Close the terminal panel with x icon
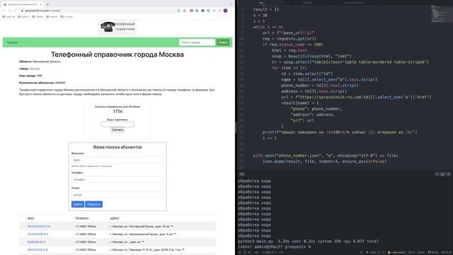Screen dimensions: 453x255 tap(448, 174)
